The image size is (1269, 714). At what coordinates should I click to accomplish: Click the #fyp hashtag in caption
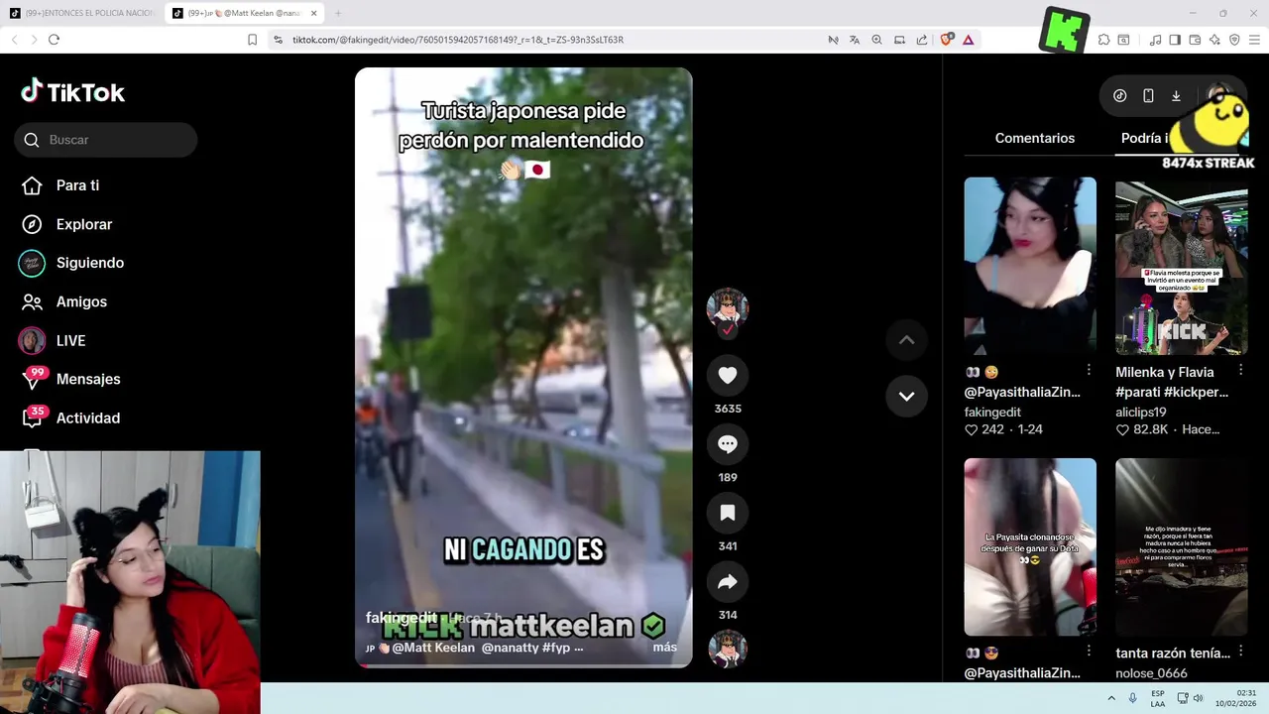pyautogui.click(x=555, y=648)
